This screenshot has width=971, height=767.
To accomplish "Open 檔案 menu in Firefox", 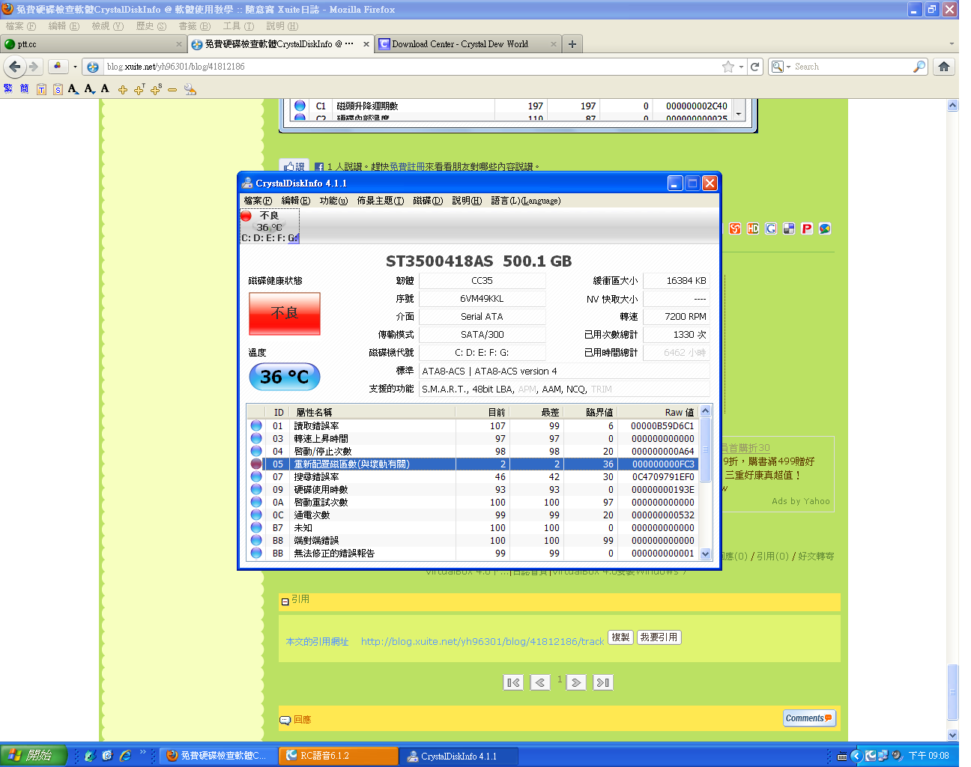I will [21, 26].
